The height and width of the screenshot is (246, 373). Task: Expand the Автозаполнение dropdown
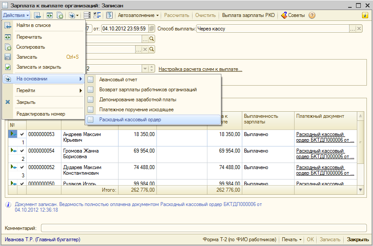coord(139,15)
